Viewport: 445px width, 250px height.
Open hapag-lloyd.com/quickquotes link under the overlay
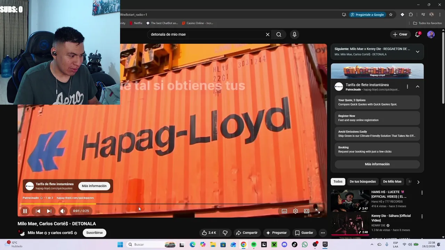point(75,198)
